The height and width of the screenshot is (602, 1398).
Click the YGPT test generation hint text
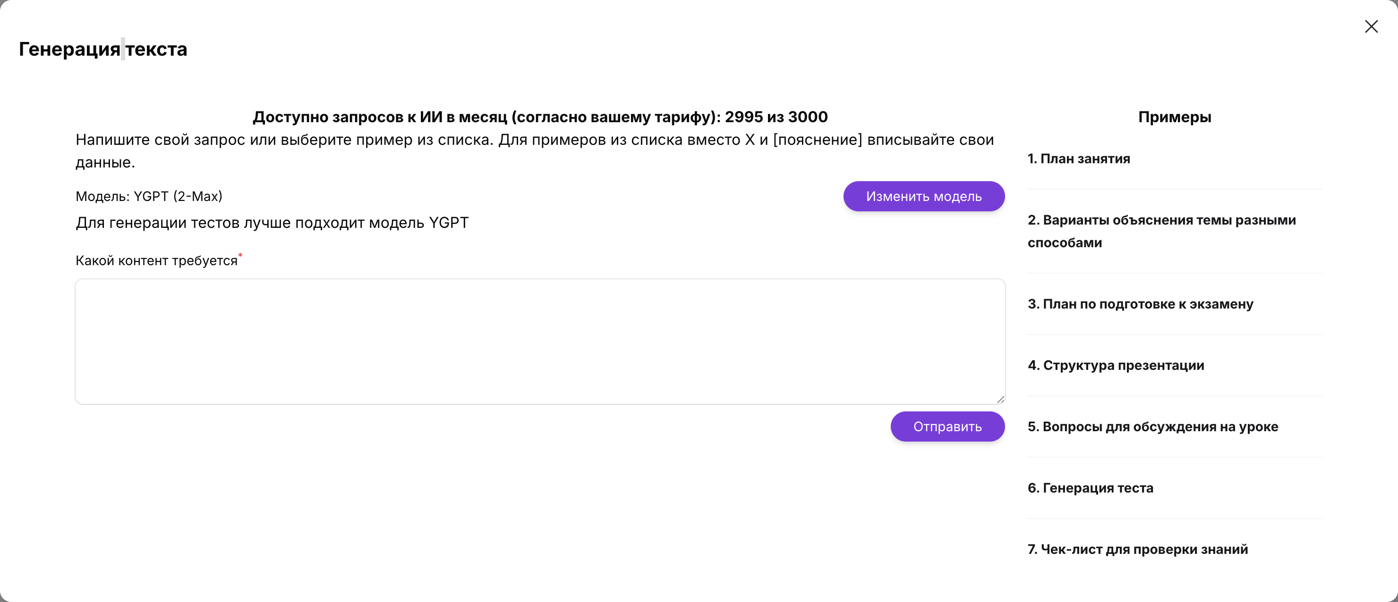272,223
